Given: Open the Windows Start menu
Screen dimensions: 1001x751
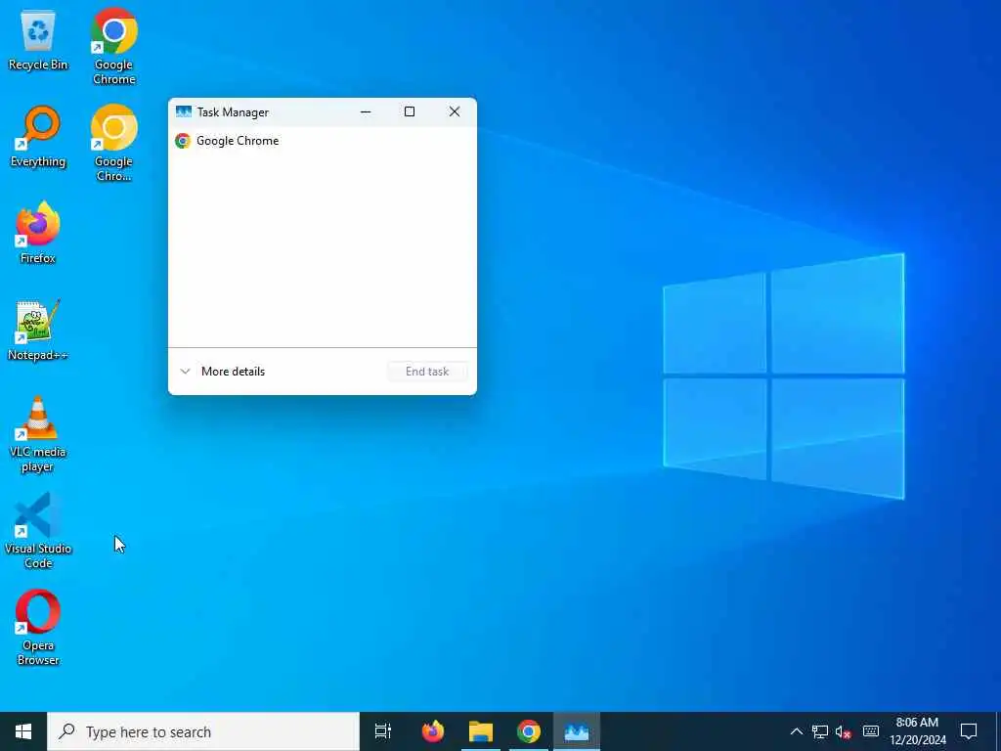Looking at the screenshot, I should tap(23, 731).
